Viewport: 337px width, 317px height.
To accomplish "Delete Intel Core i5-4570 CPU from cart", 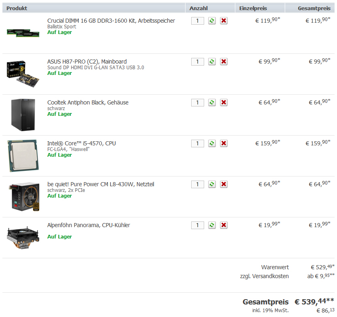I will [x=224, y=143].
